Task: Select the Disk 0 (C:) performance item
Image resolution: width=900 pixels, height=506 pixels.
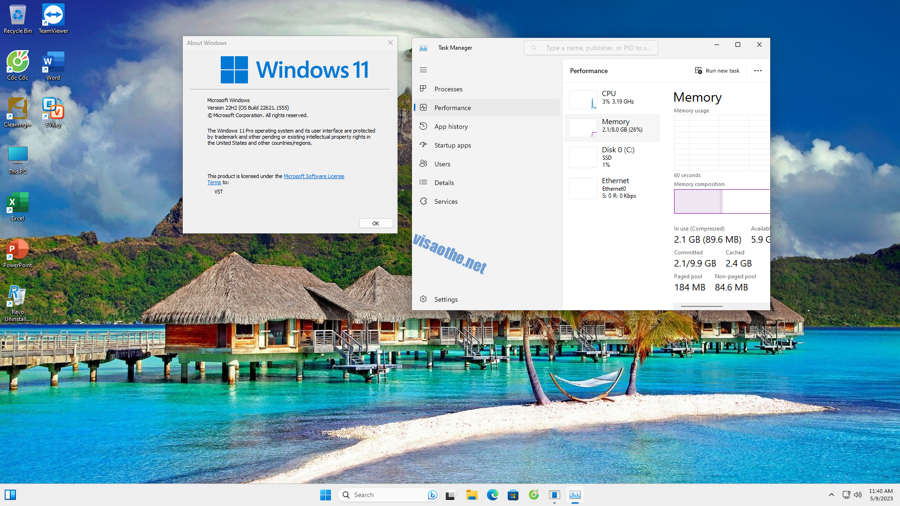Action: coord(613,157)
